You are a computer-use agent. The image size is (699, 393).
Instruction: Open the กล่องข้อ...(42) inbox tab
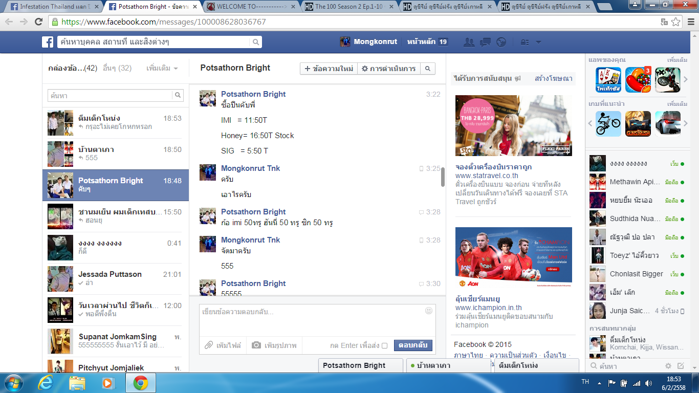73,68
